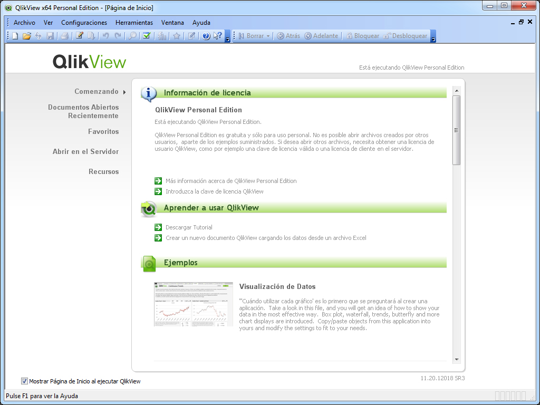The width and height of the screenshot is (540, 405).
Task: Click the text Está ejecutando QlikView Personal Edition in header
Action: tap(411, 67)
